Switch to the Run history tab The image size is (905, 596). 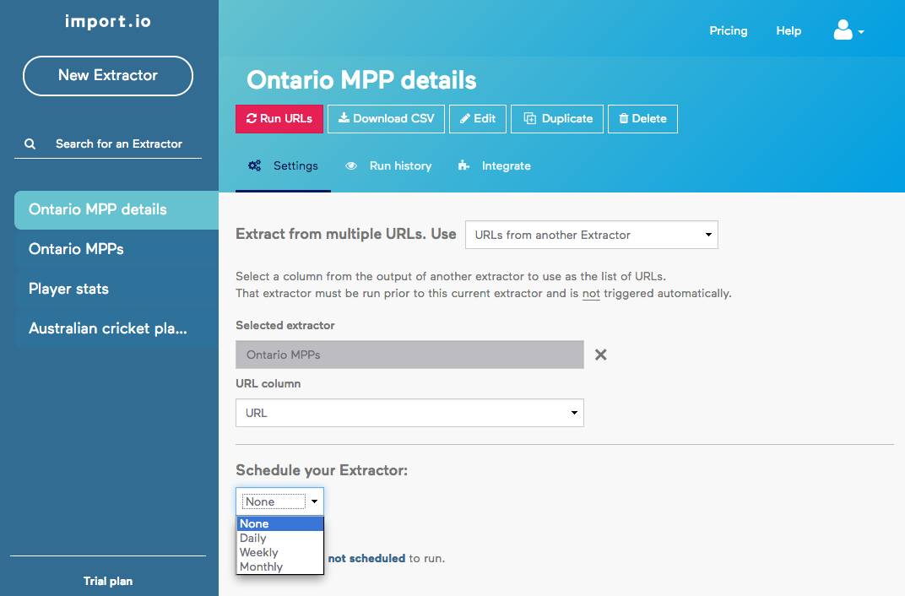[388, 166]
